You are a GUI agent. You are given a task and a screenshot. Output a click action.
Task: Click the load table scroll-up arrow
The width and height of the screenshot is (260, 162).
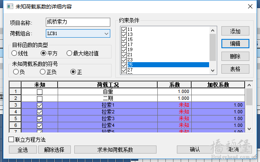[249, 85]
